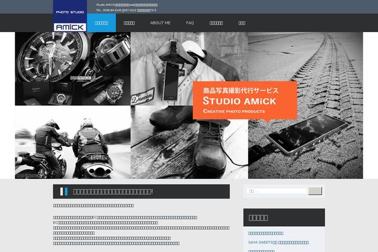Image resolution: width=378 pixels, height=252 pixels.
Task: Click the smartphone on tire tracks photo
Action: (306, 105)
